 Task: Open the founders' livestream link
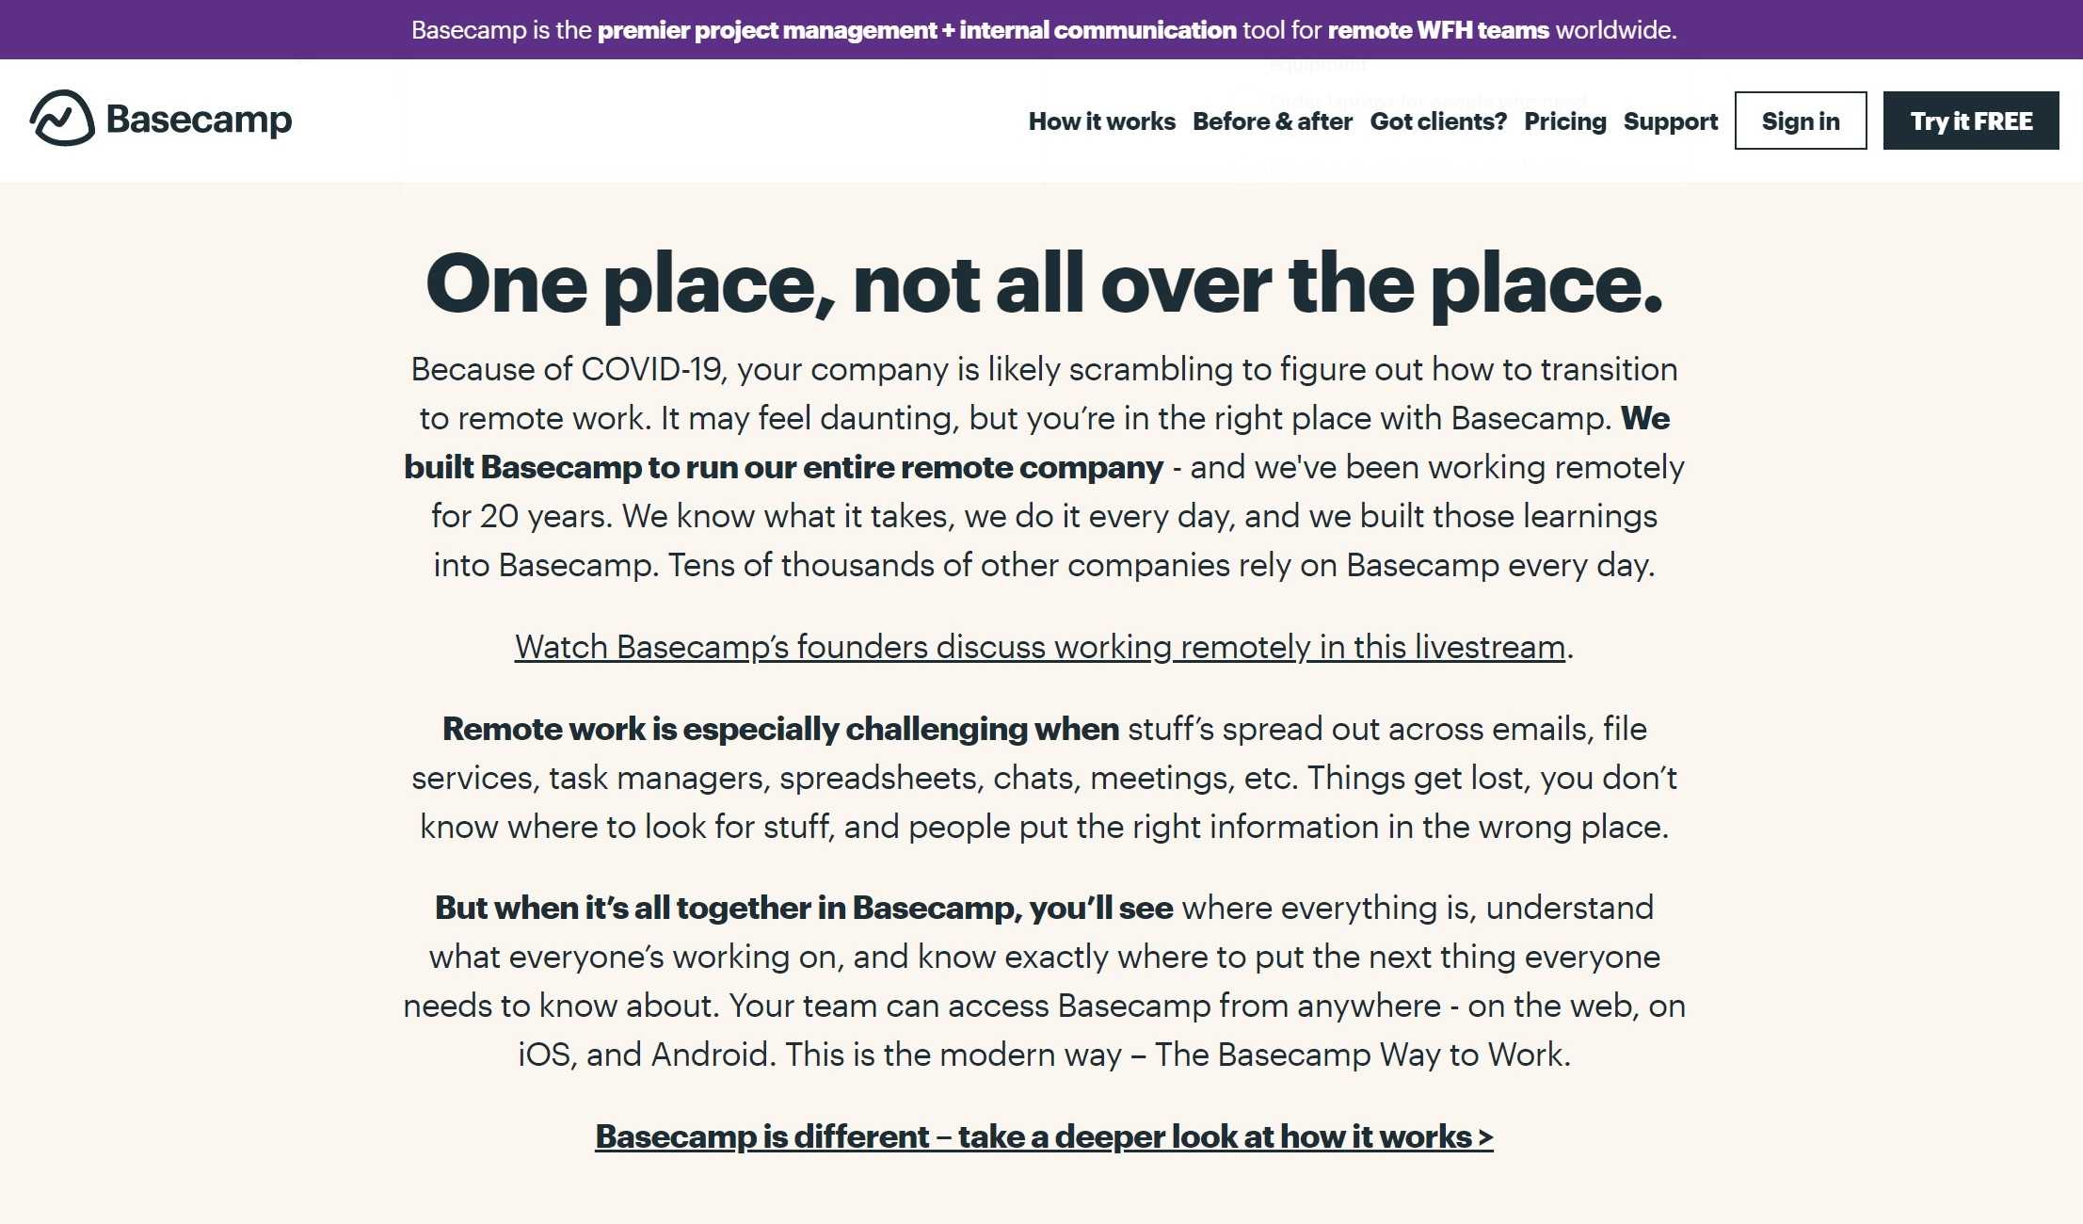pos(1039,647)
